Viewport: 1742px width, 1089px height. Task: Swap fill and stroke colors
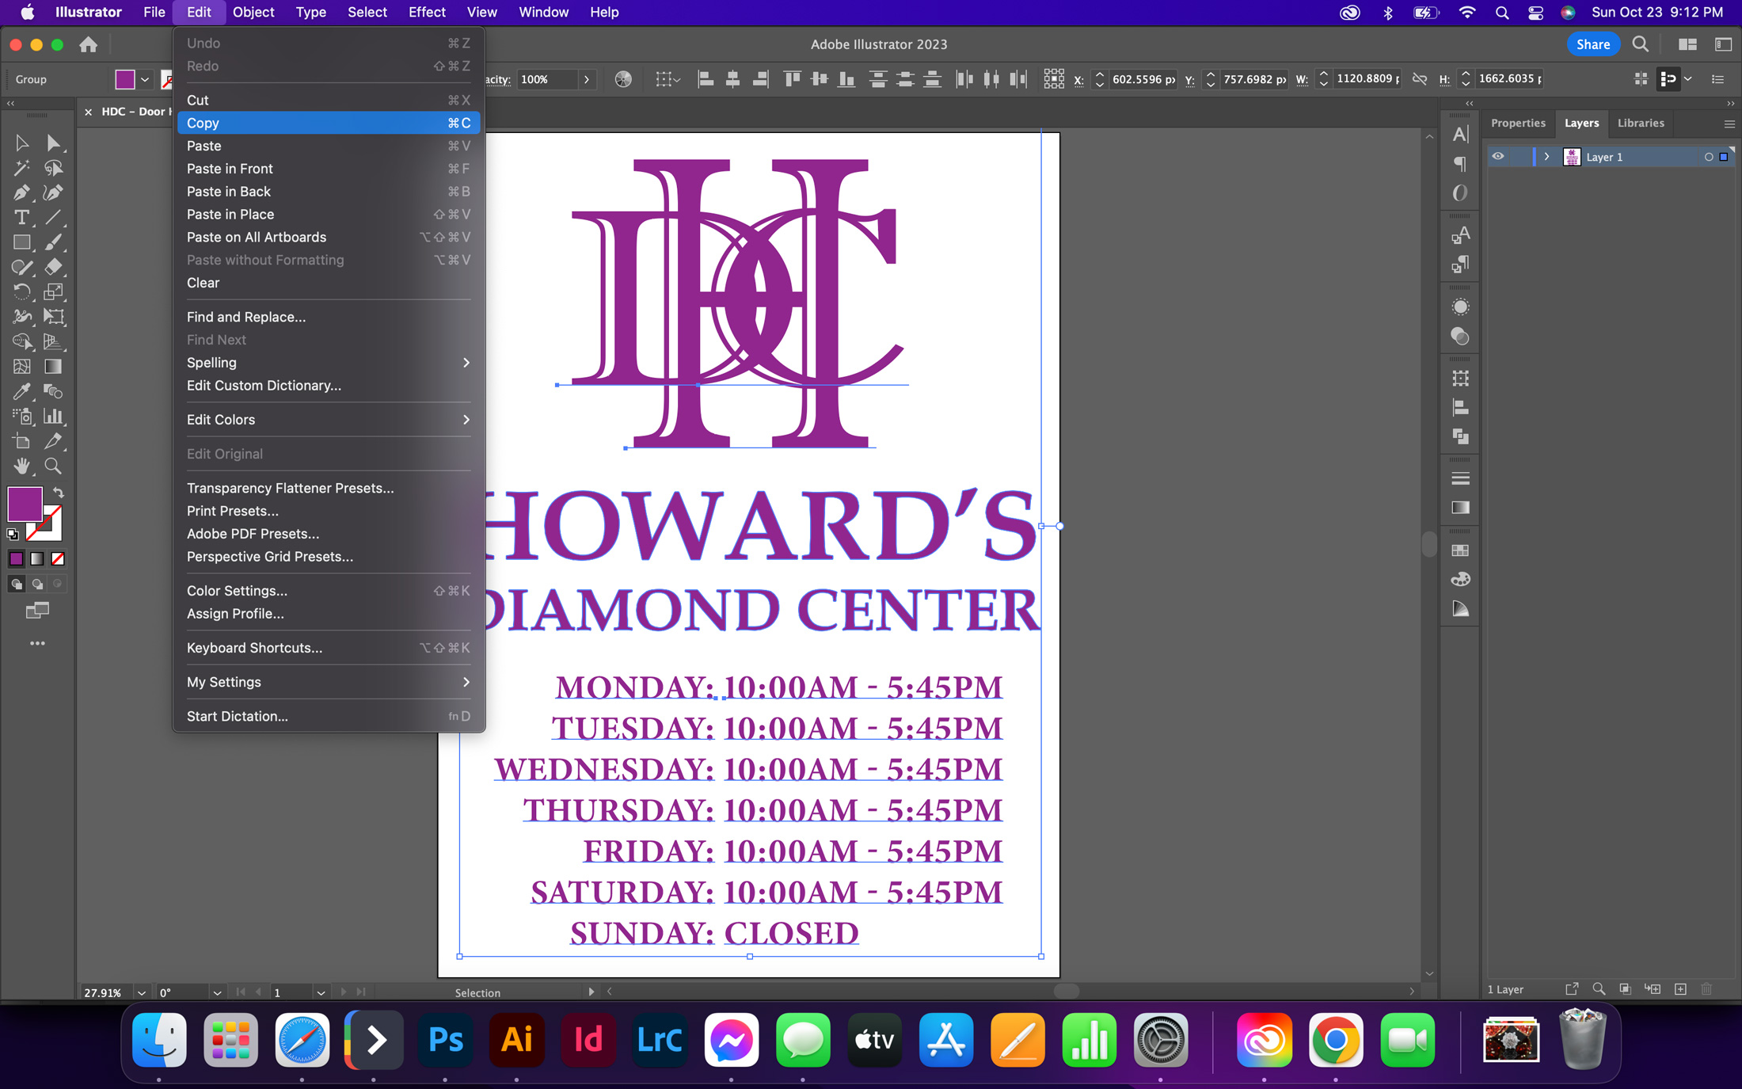[58, 493]
